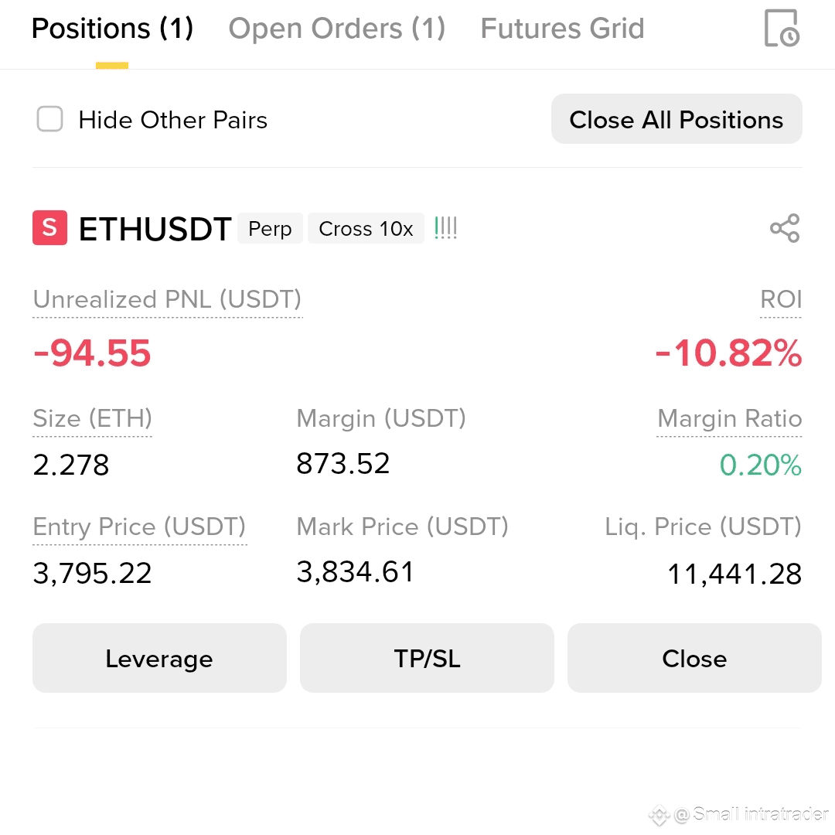This screenshot has height=835, width=835.
Task: Open the Leverage adjustment button
Action: (159, 658)
